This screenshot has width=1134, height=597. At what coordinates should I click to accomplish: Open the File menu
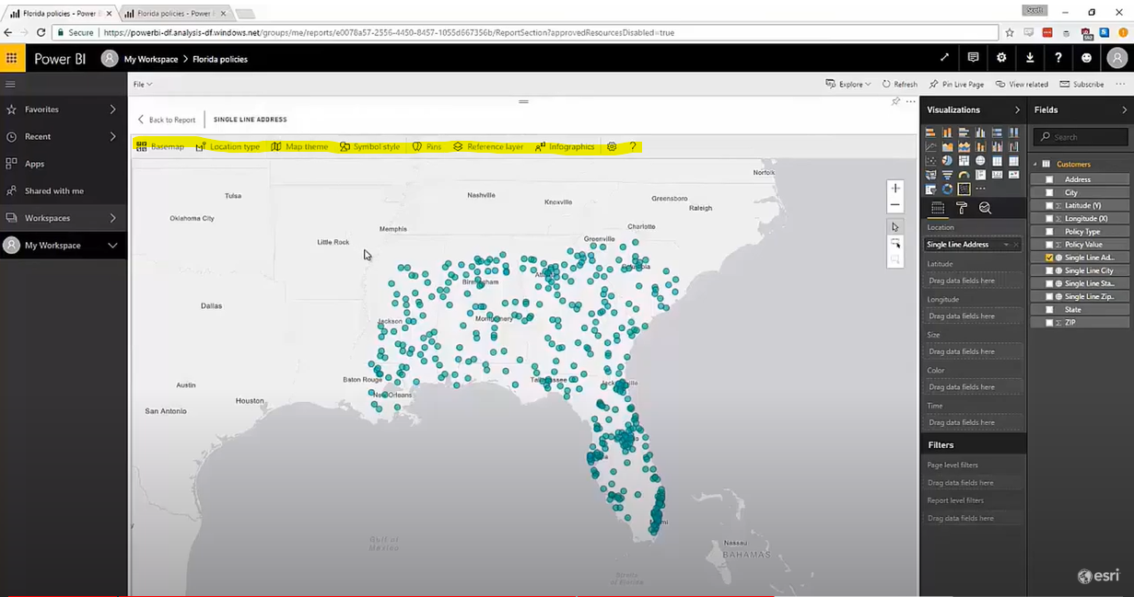tap(142, 84)
